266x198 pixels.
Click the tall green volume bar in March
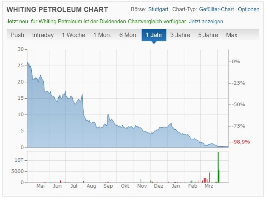(218, 167)
